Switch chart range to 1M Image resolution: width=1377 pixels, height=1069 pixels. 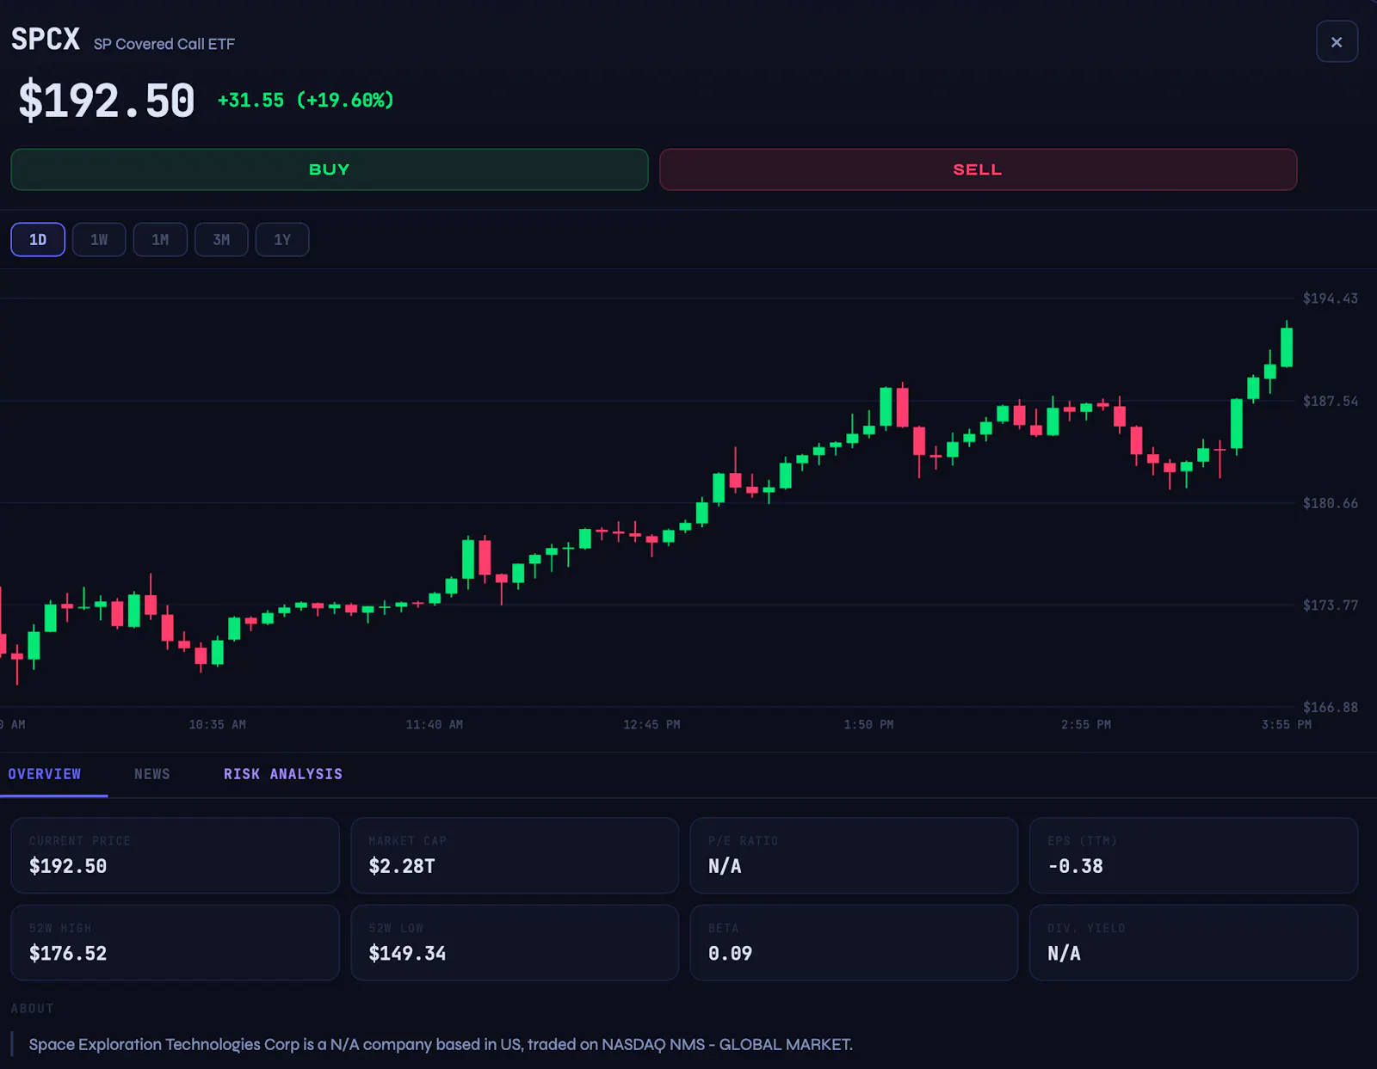(160, 239)
